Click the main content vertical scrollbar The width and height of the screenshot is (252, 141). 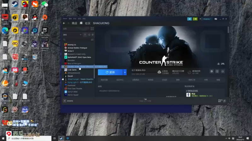pos(228,30)
